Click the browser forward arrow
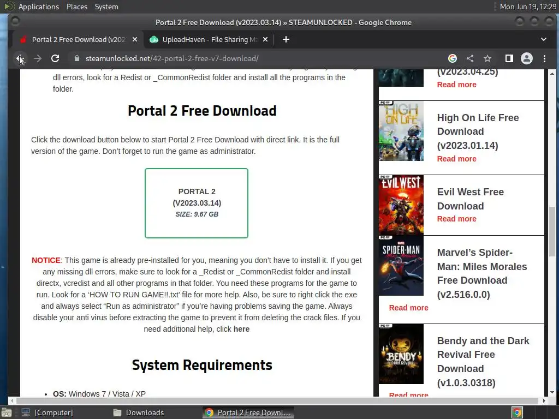Viewport: 559px width, 419px height. tap(38, 58)
